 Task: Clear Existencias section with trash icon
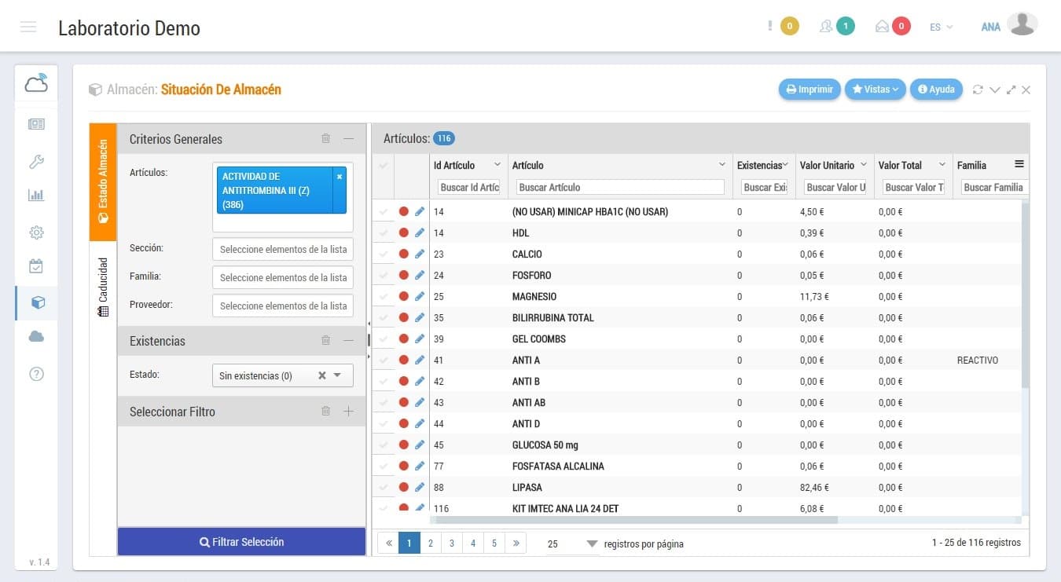(325, 340)
